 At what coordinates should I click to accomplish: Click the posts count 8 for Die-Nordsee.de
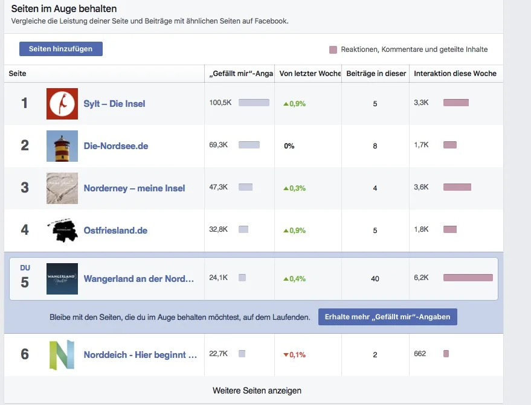tap(375, 146)
